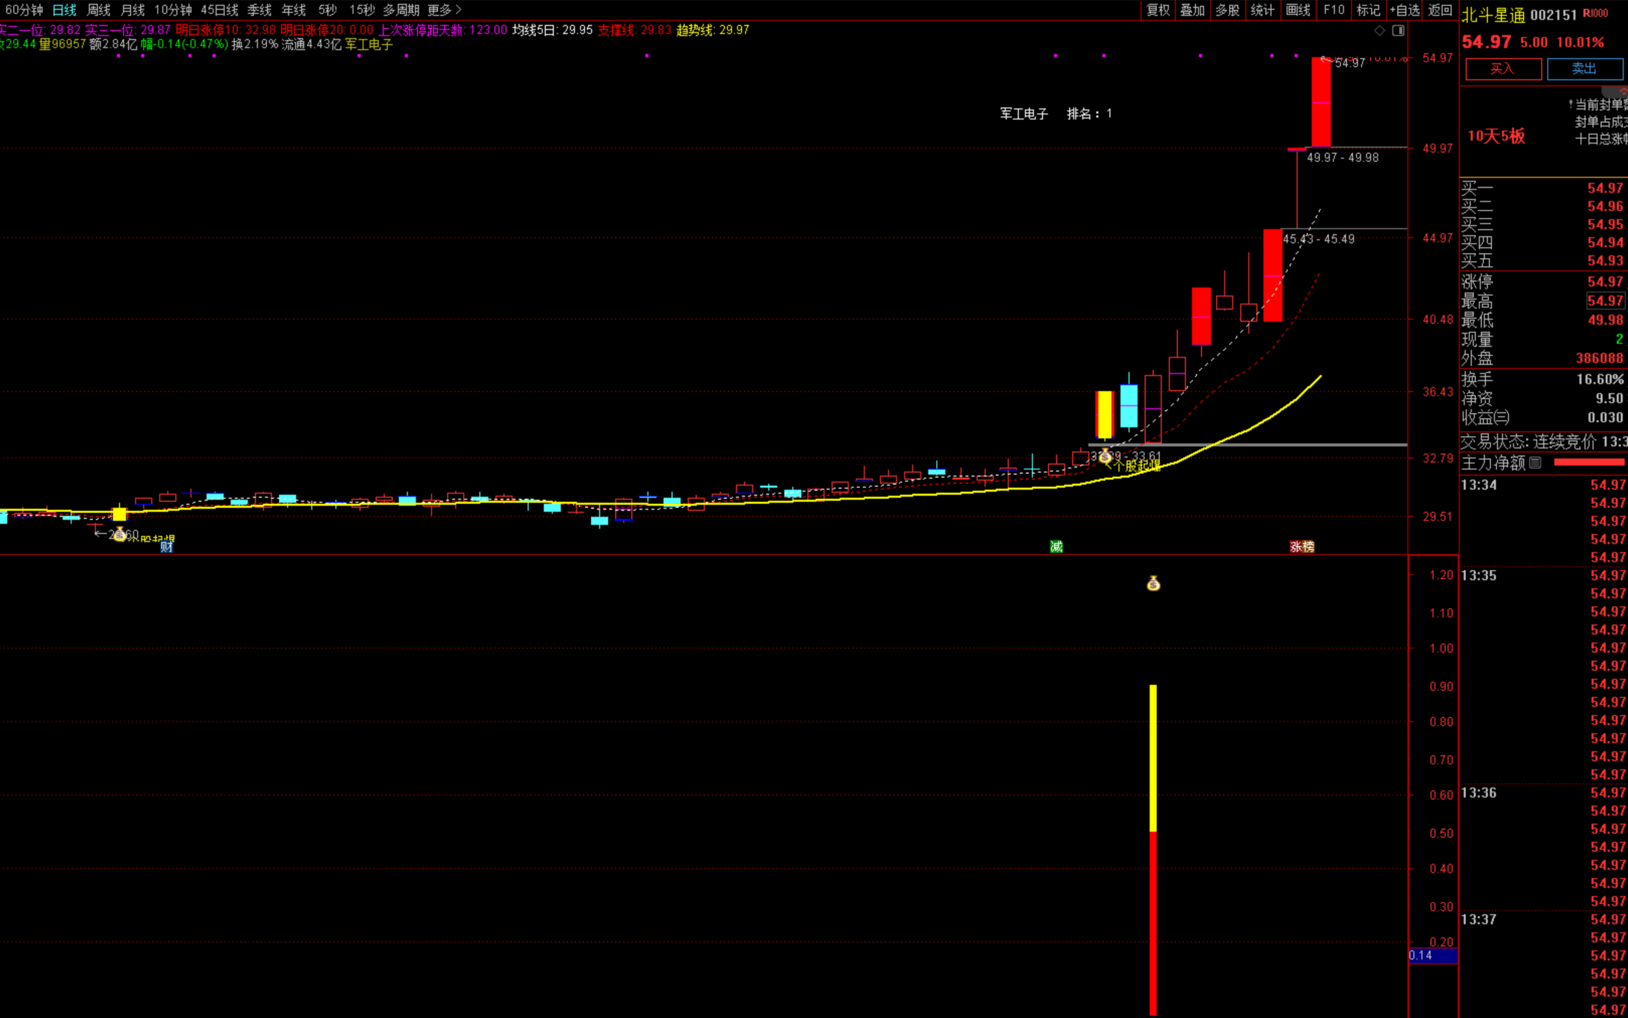Image resolution: width=1628 pixels, height=1018 pixels.
Task: Click the diamond icon above the chart
Action: tap(1379, 31)
